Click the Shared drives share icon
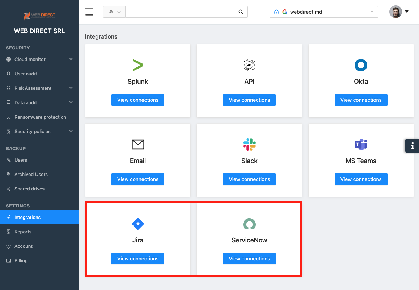This screenshot has width=419, height=290. [x=9, y=189]
